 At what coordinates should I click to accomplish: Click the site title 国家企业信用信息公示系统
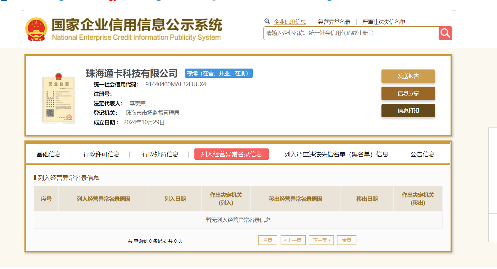pos(137,25)
